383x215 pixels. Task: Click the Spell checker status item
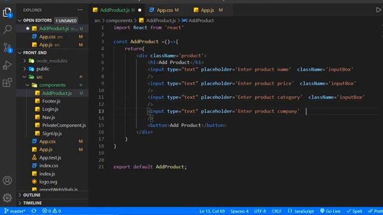tap(354, 211)
